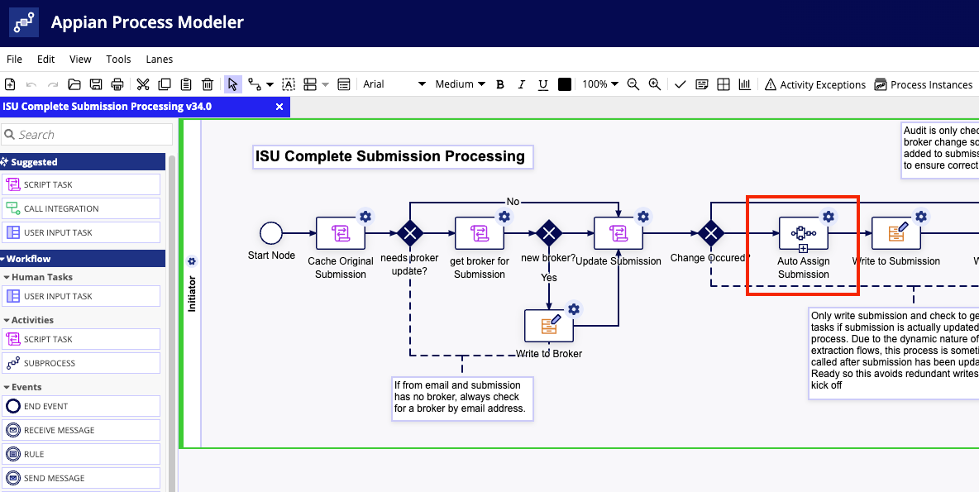Screen dimensions: 979x492
Task: Open the Lanes menu
Action: pos(160,60)
